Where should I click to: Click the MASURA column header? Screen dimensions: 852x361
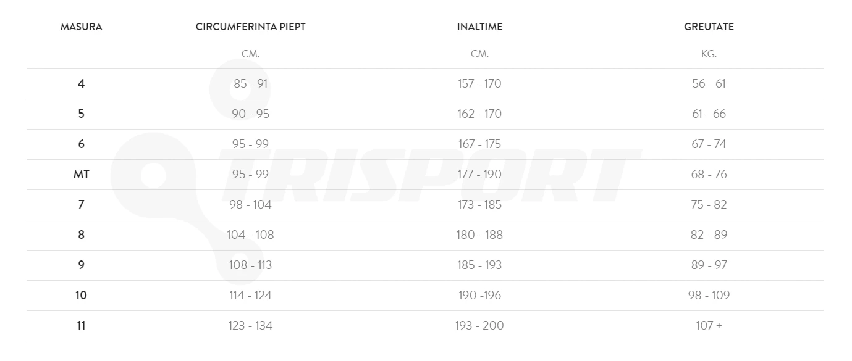(x=82, y=27)
